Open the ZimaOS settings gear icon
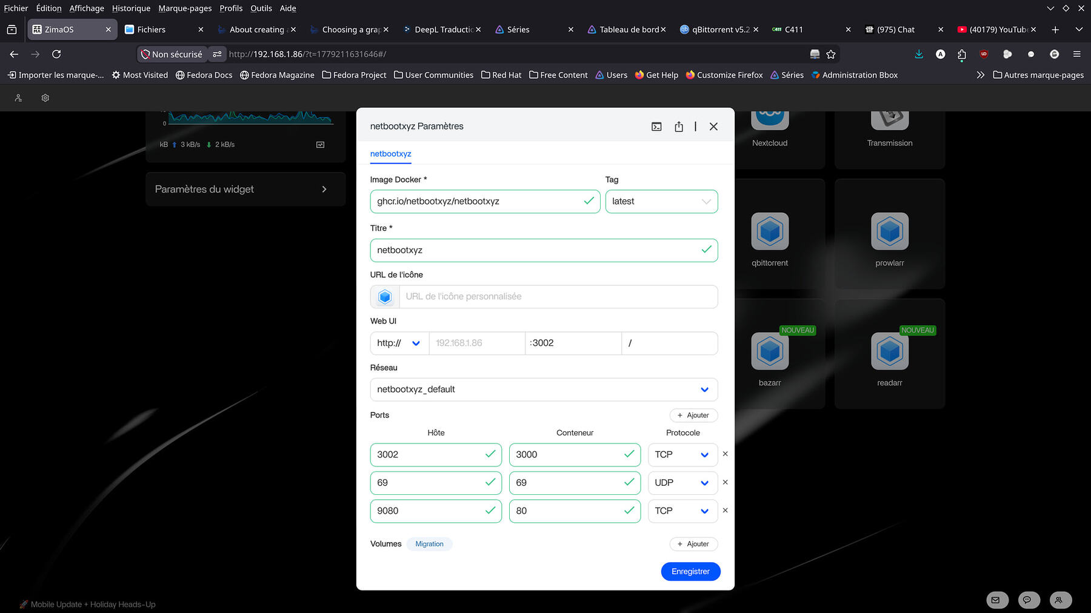Image resolution: width=1091 pixels, height=613 pixels. 45,98
